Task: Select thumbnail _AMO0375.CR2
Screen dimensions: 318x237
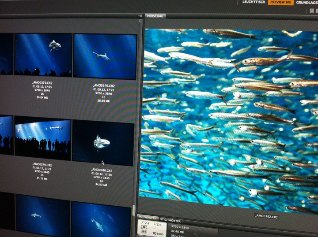Action: (x=43, y=54)
